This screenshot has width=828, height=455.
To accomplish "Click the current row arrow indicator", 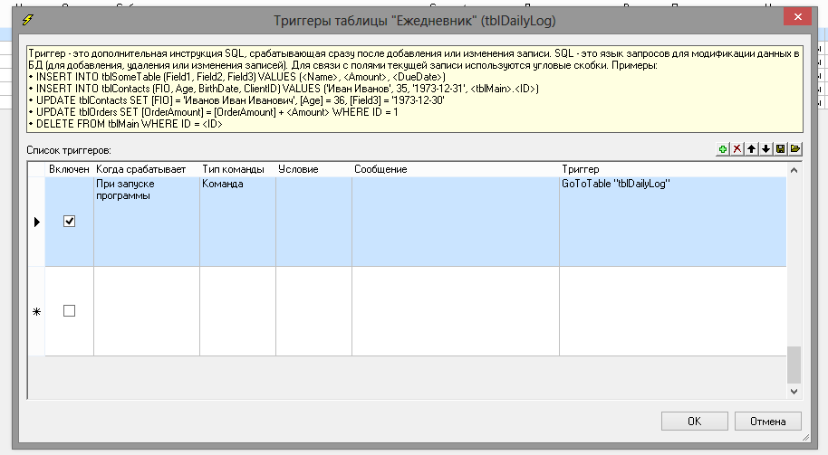I will (x=36, y=222).
